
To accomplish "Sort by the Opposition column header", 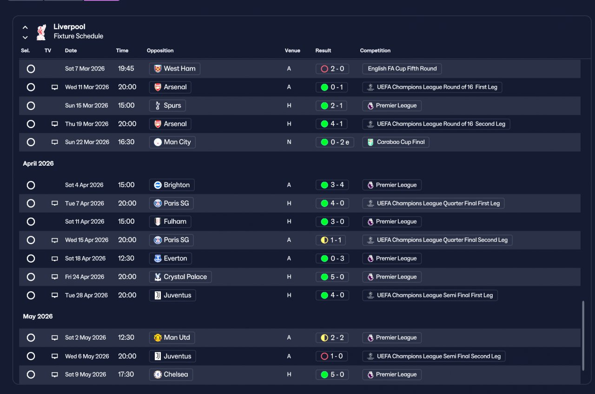I will (x=160, y=51).
